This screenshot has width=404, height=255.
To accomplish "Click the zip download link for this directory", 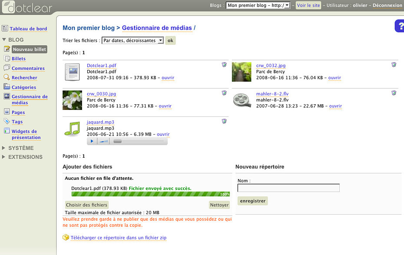I will (x=118, y=238).
